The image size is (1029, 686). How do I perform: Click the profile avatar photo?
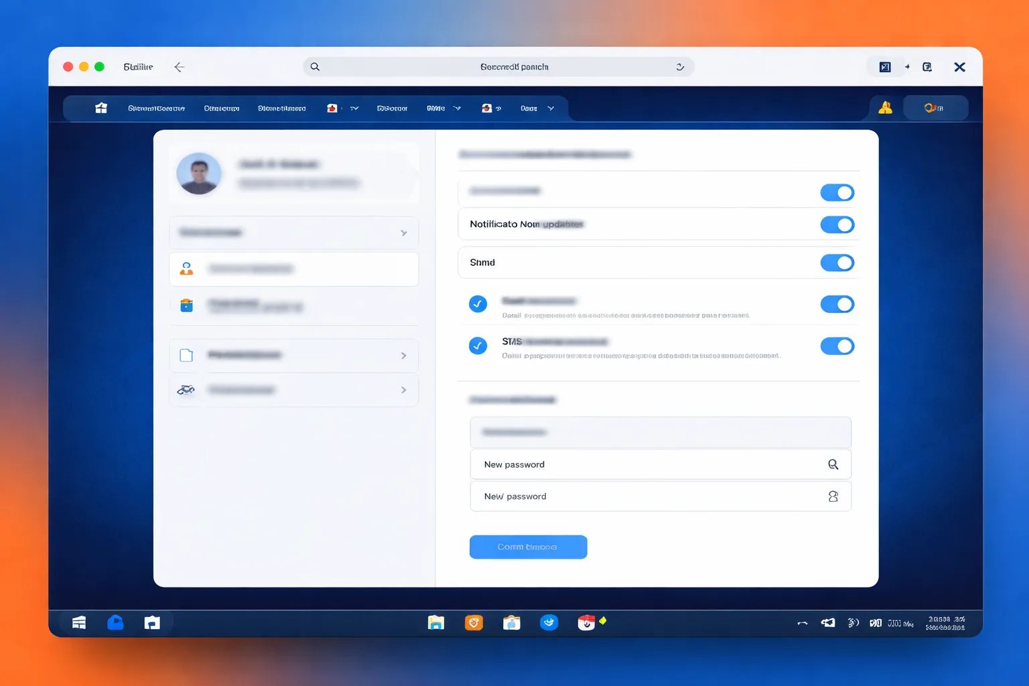pos(199,174)
